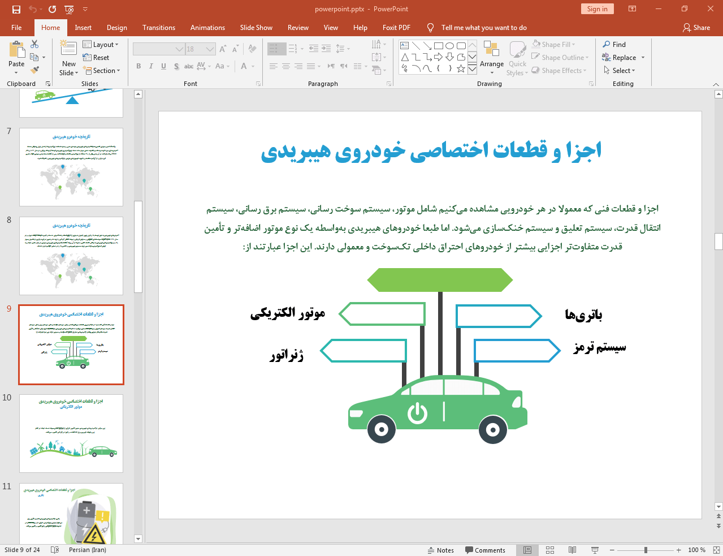The image size is (723, 556).
Task: Open the Insert tab
Action: click(x=83, y=28)
